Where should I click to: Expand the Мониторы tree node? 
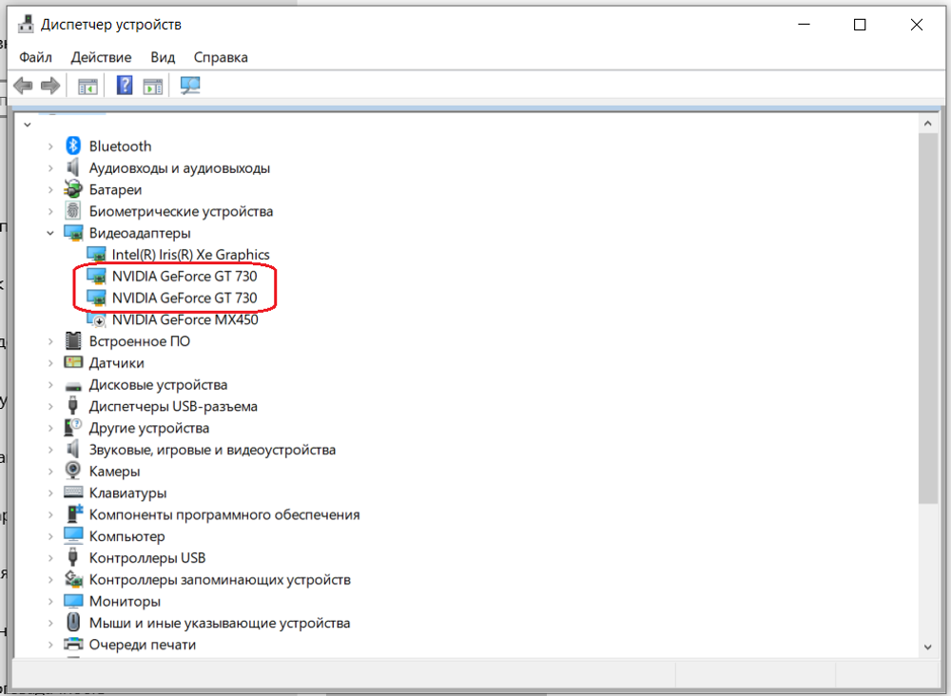[51, 600]
